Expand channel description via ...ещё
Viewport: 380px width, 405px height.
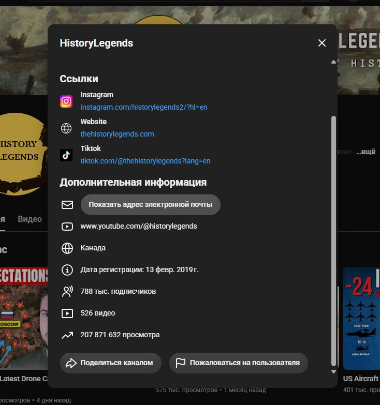click(366, 152)
